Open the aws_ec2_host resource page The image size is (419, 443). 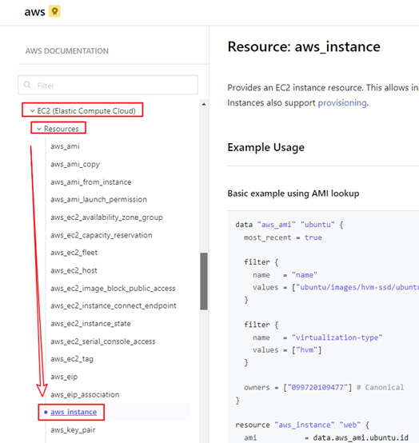(x=74, y=270)
